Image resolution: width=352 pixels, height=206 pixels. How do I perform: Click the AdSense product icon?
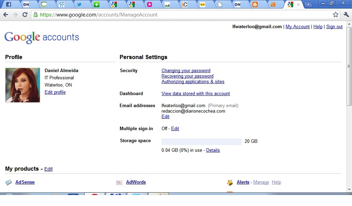(x=9, y=182)
